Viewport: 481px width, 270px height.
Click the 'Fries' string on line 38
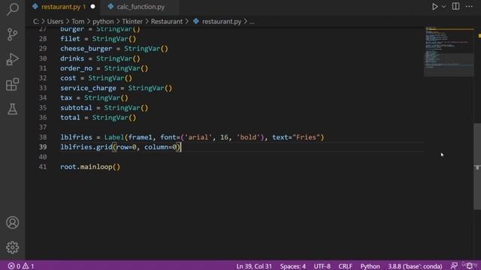307,137
